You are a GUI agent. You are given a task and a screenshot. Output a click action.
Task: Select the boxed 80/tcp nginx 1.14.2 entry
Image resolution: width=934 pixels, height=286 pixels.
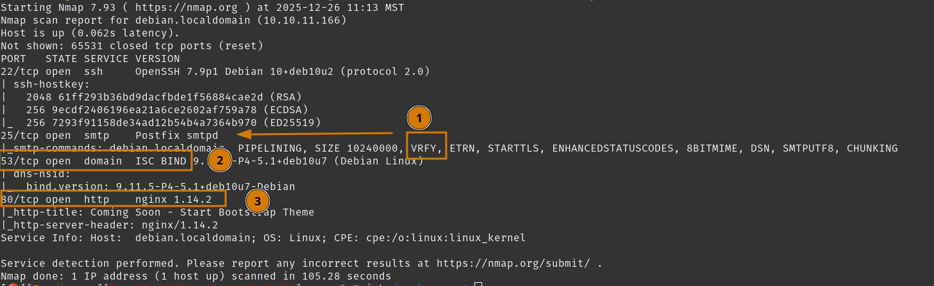[x=113, y=200]
